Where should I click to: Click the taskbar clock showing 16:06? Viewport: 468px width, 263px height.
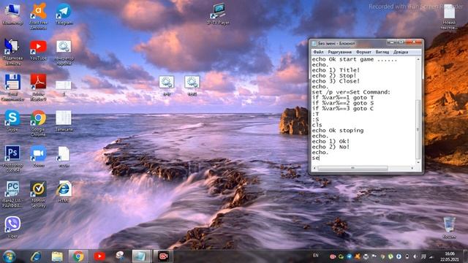[450, 256]
